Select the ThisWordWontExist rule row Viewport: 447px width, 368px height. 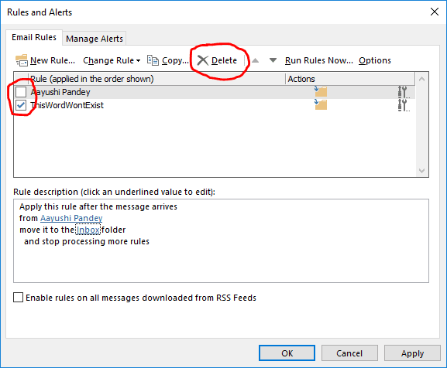215,105
